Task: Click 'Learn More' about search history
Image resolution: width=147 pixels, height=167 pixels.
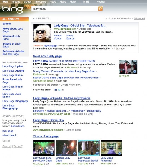Action: [x=18, y=126]
